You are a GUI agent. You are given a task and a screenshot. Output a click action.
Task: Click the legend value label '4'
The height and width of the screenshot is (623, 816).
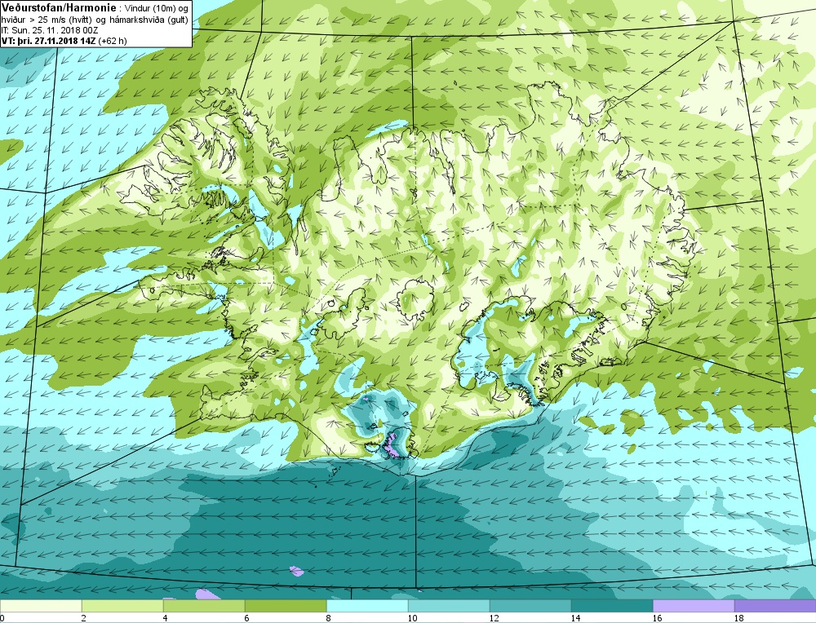point(166,618)
